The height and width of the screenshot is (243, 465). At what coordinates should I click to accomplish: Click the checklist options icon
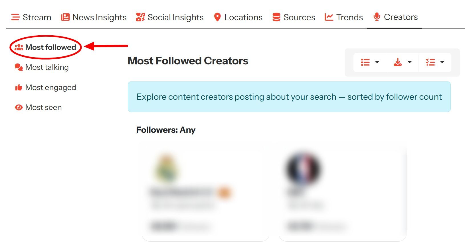click(x=430, y=62)
